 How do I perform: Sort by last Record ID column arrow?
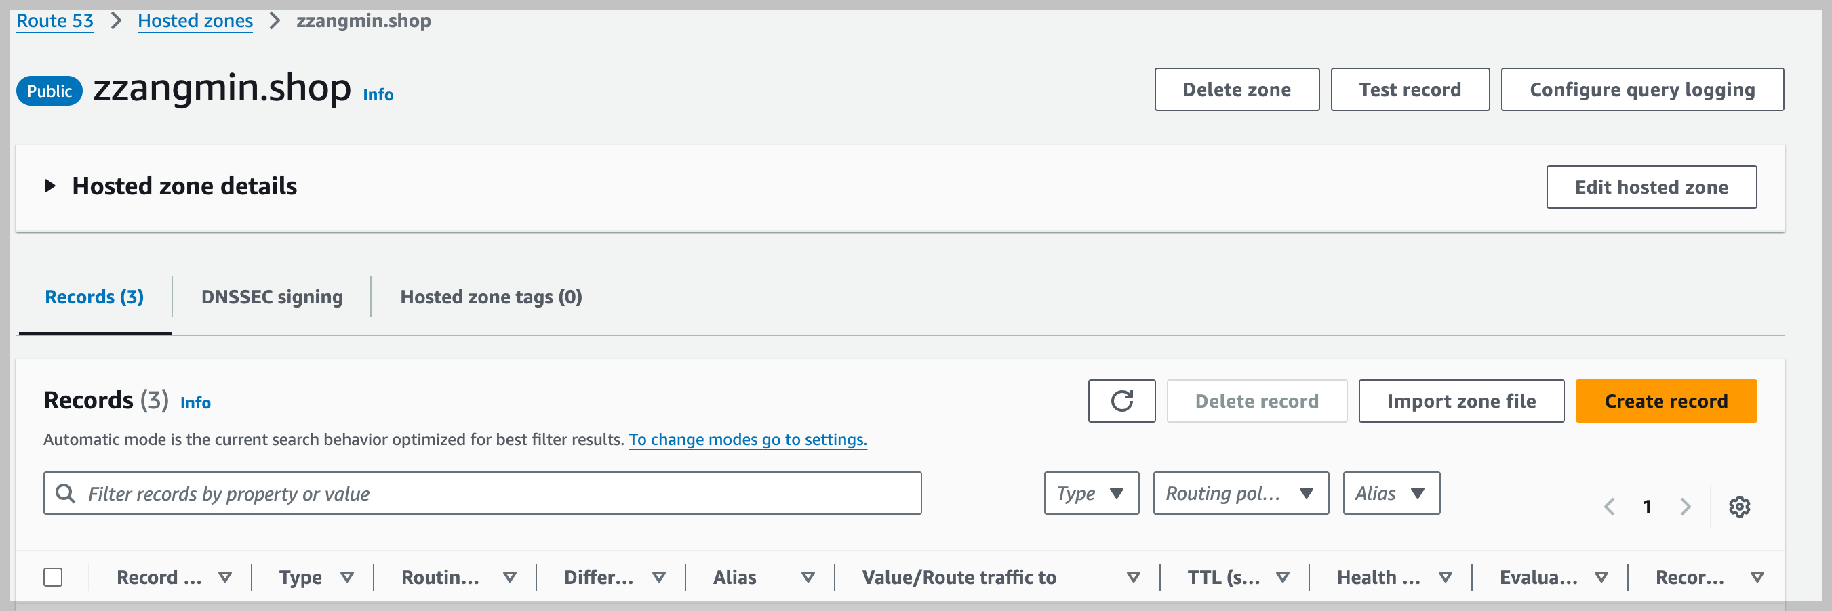point(1757,577)
